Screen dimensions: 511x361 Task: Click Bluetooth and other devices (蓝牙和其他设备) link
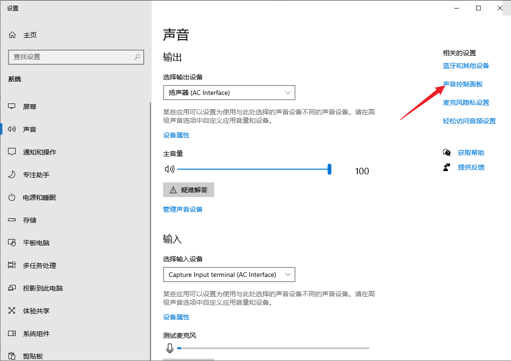(466, 66)
